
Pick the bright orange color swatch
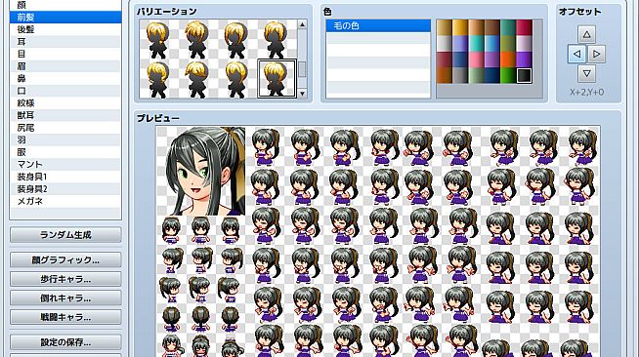click(508, 59)
